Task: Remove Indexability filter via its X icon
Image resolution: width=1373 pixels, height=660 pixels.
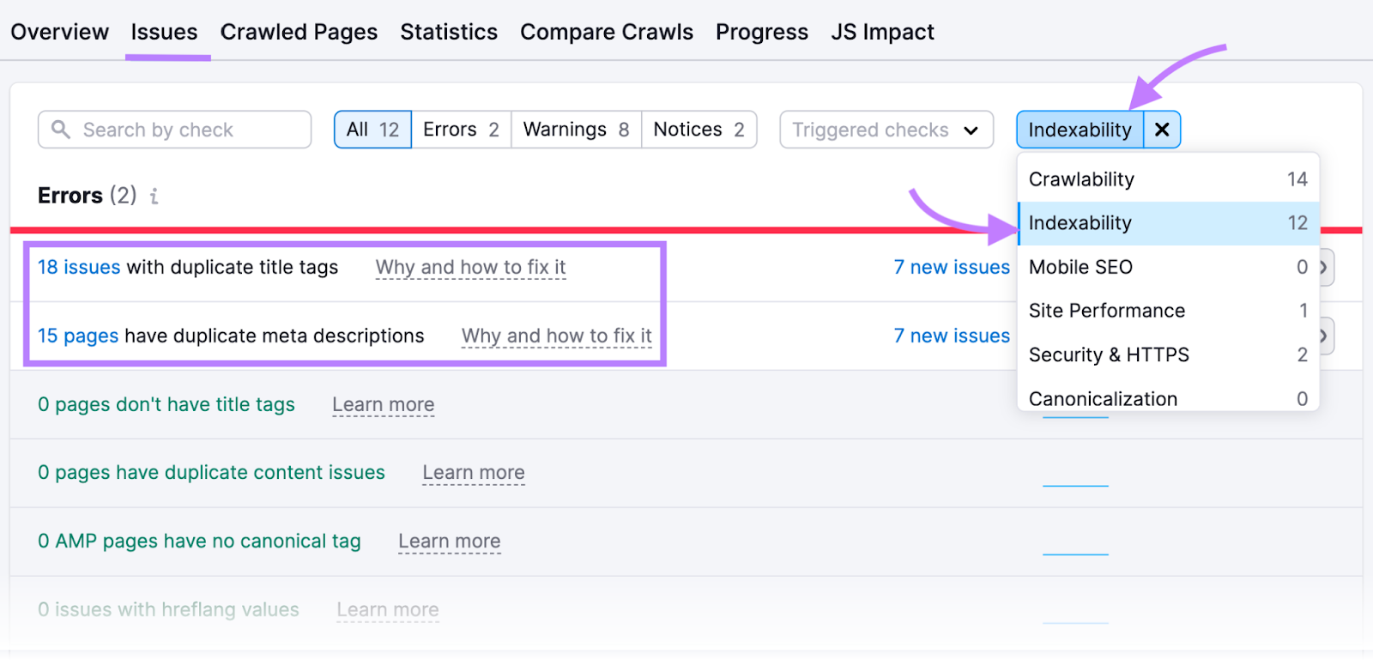Action: 1163,130
